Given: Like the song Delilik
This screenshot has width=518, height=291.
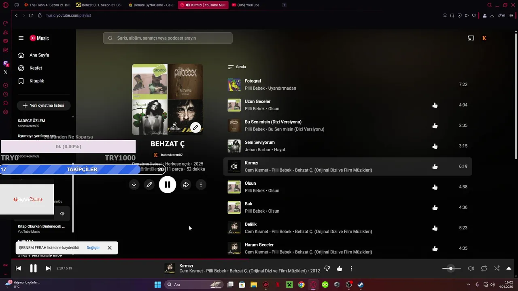Looking at the screenshot, I should pos(435,228).
